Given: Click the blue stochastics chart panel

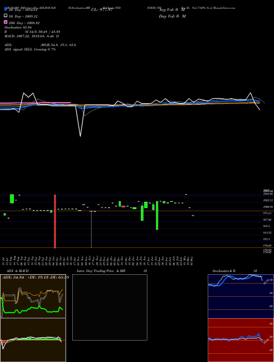Looking at the screenshot, I should pyautogui.click(x=241, y=296).
